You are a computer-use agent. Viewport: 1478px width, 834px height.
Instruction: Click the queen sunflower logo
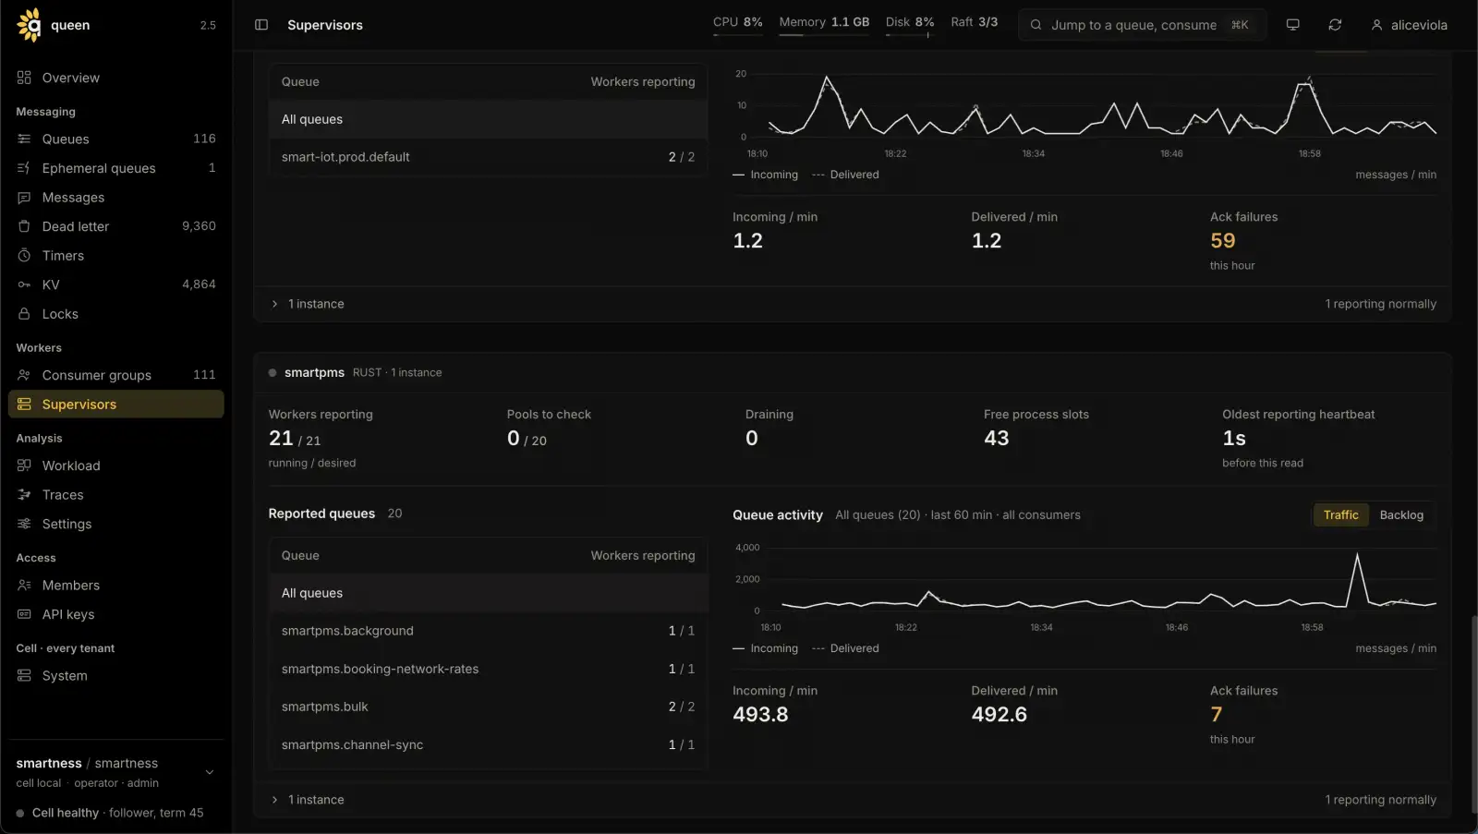click(30, 25)
